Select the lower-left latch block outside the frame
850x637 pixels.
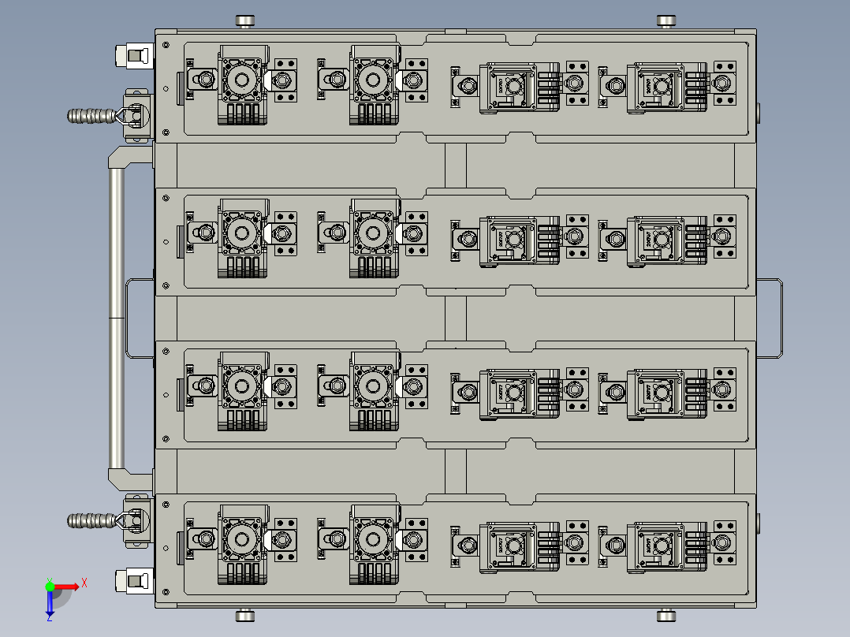134,581
